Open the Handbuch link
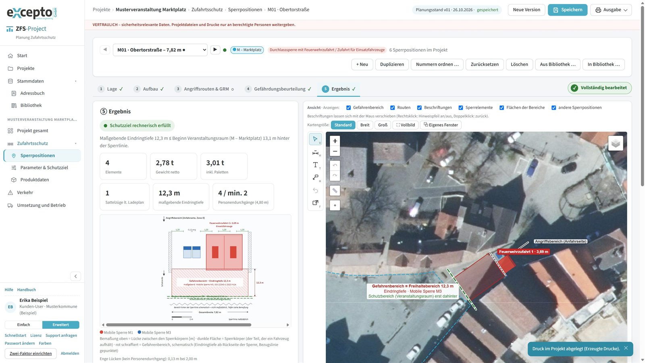 point(27,290)
